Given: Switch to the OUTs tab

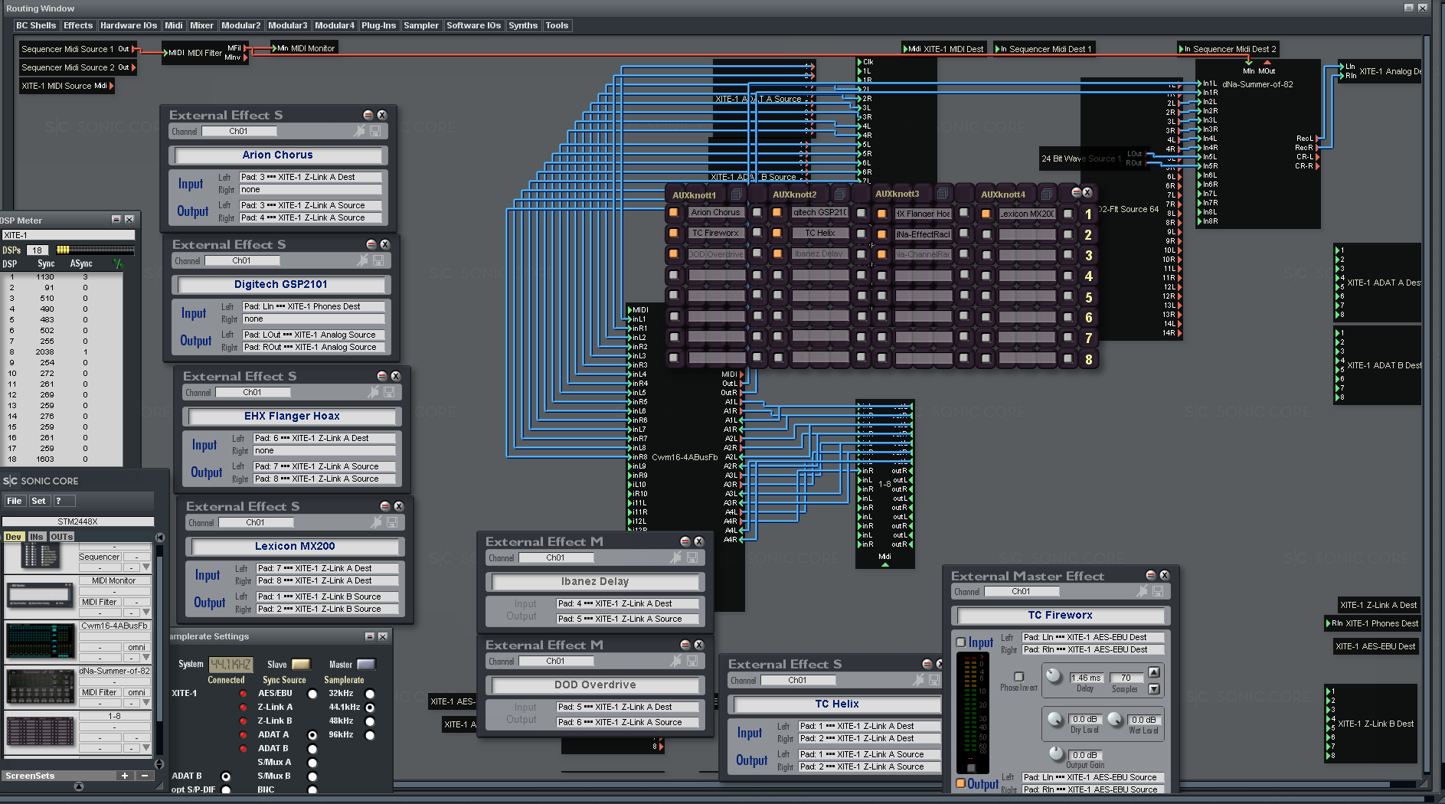Looking at the screenshot, I should pos(62,537).
